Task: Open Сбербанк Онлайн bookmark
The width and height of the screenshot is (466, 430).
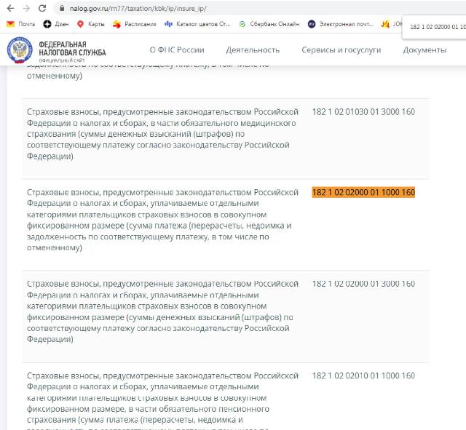Action: pos(269,24)
